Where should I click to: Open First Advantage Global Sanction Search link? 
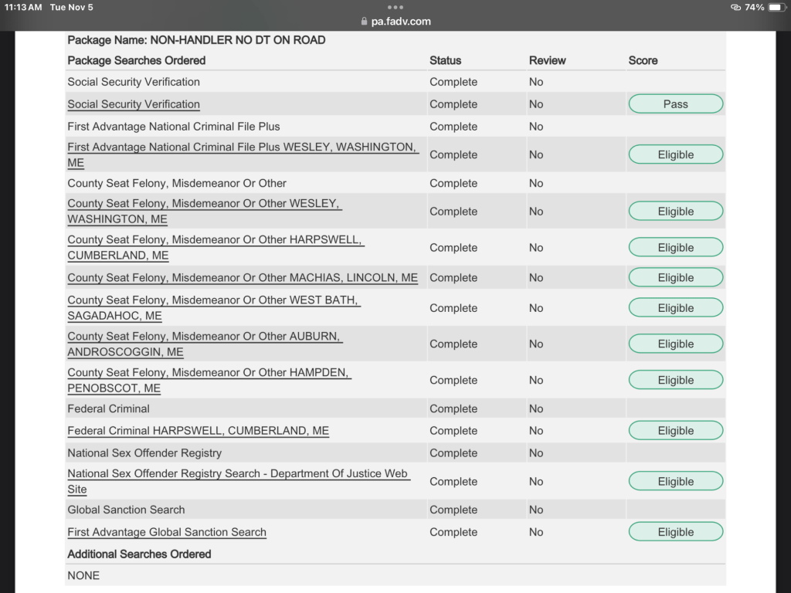166,532
